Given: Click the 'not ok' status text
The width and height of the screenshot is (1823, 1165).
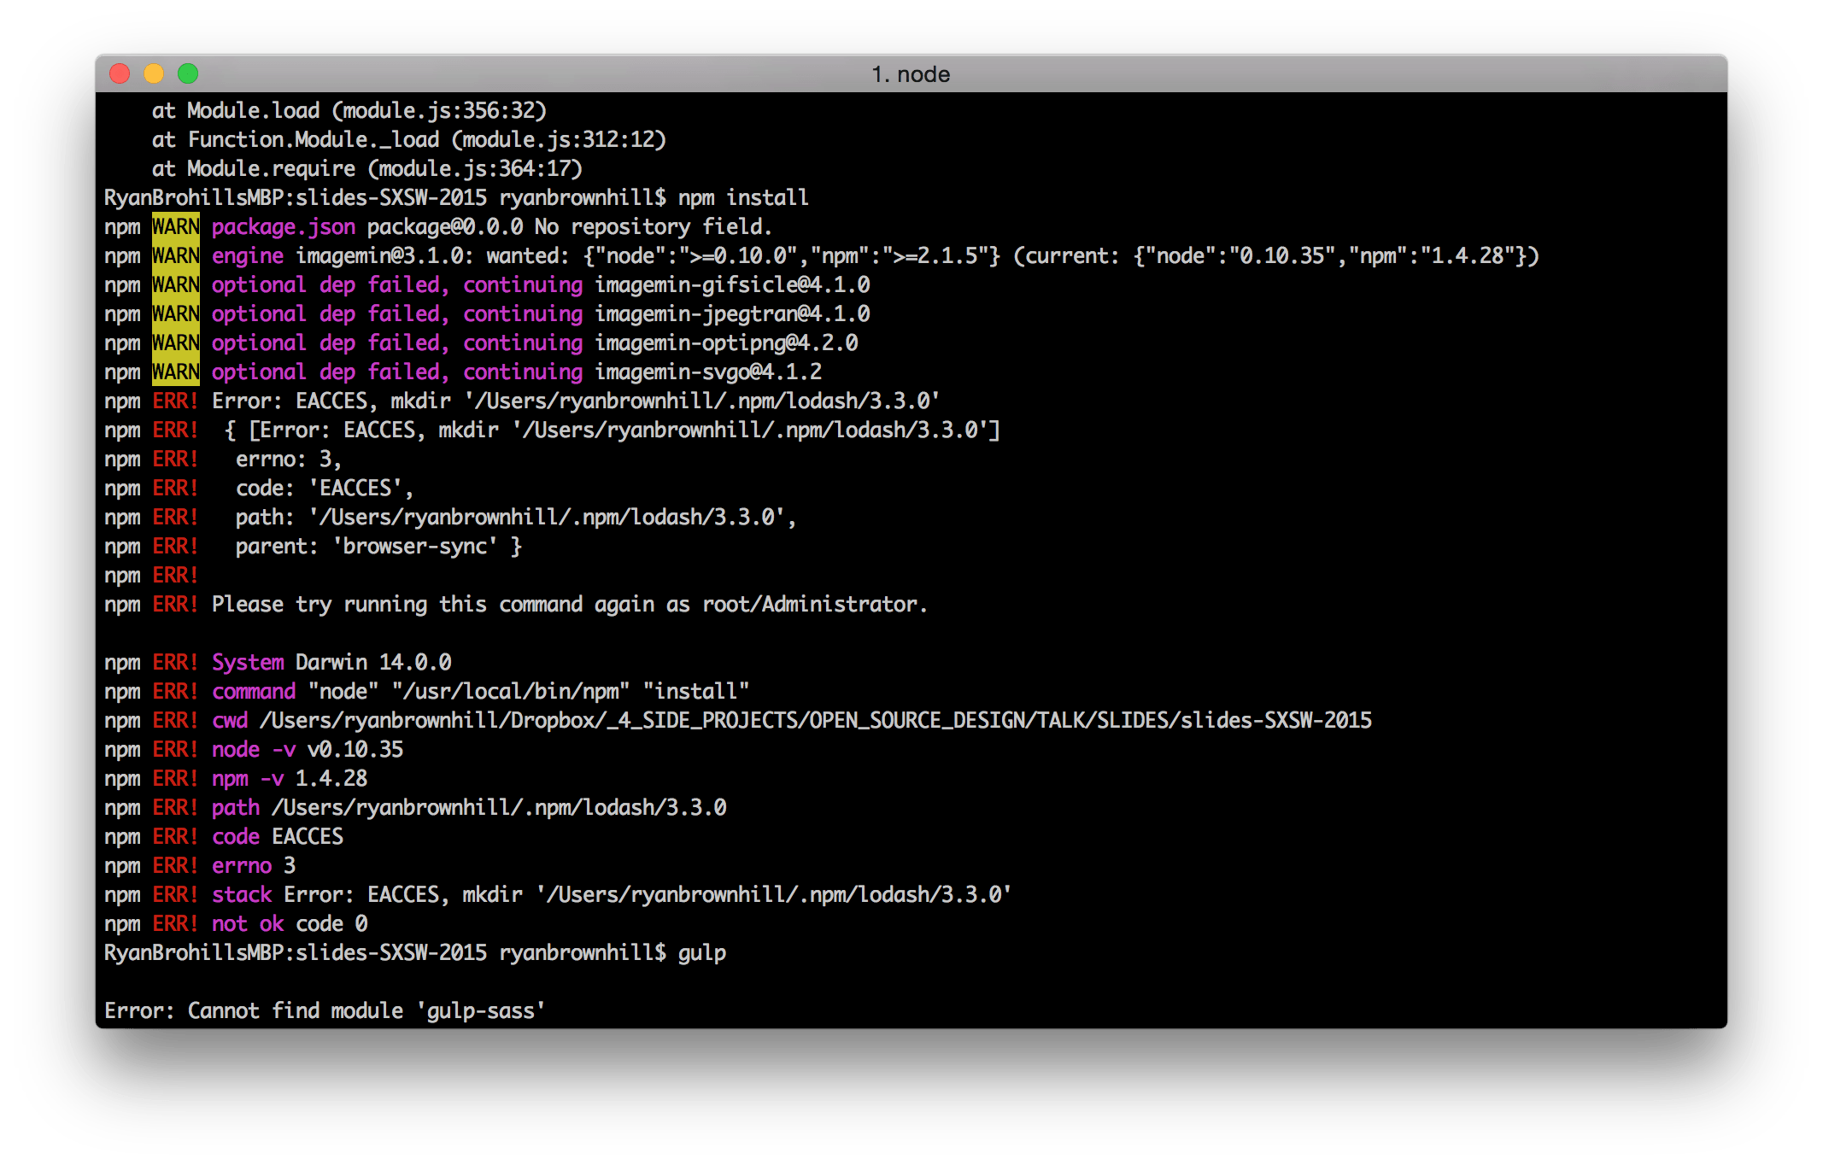Looking at the screenshot, I should [x=248, y=924].
